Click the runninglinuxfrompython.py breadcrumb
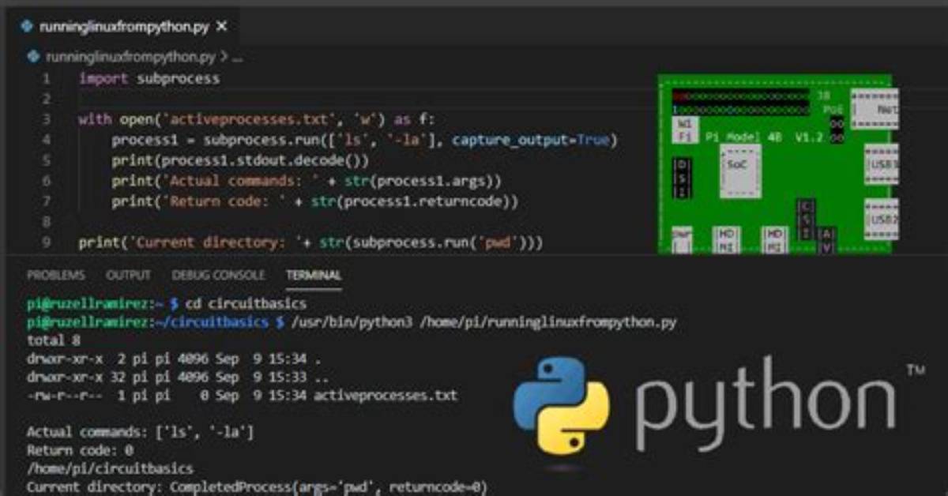The width and height of the screenshot is (948, 496). point(130,57)
